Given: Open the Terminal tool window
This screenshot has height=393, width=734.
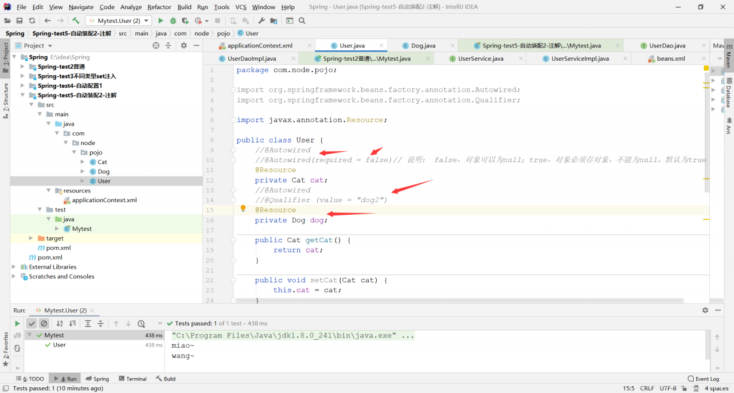Looking at the screenshot, I should [132, 379].
